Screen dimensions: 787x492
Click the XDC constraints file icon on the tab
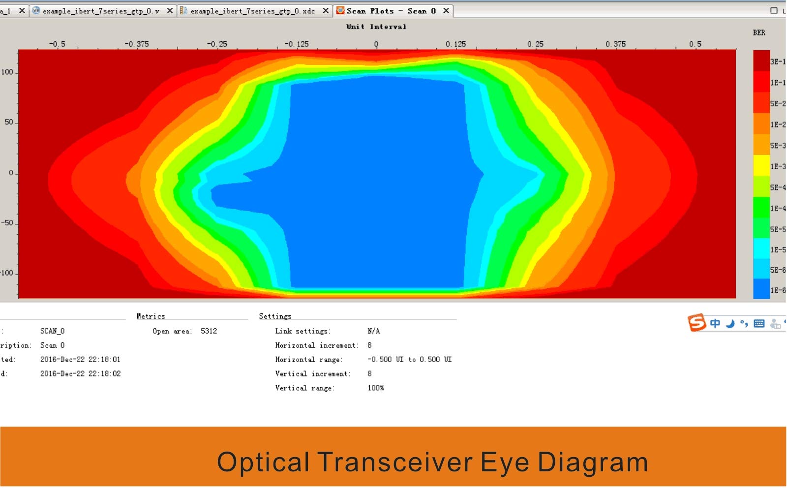click(183, 10)
